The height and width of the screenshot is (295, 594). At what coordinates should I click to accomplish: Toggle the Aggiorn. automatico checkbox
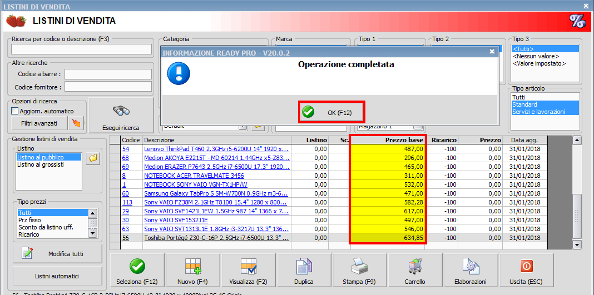pos(15,111)
